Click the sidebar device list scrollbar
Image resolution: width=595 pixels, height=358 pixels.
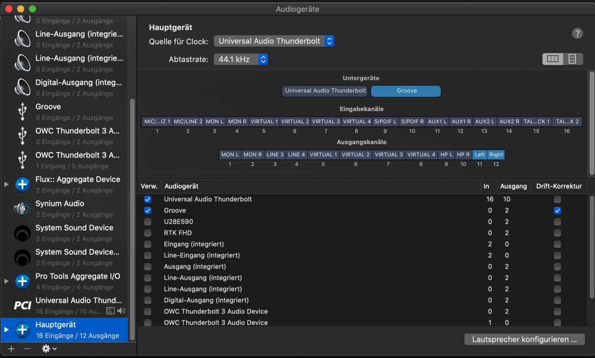(132, 219)
